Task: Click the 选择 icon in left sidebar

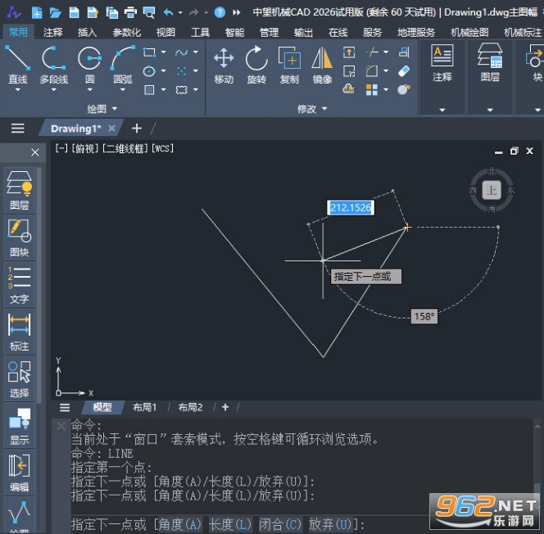Action: pyautogui.click(x=20, y=379)
